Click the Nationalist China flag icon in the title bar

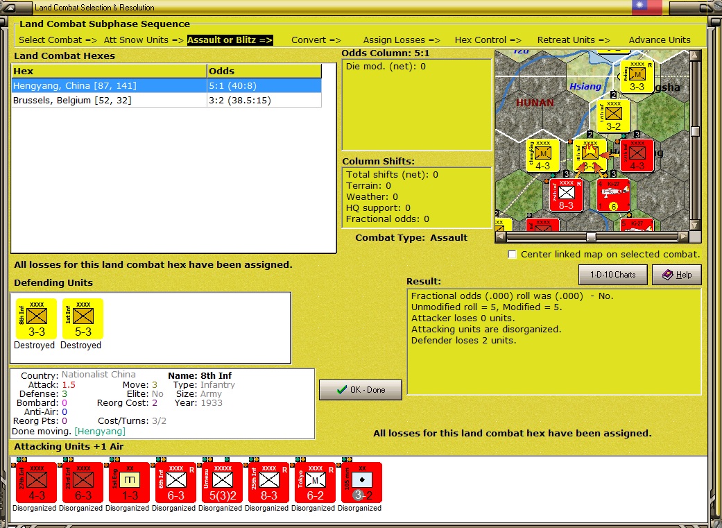coord(647,7)
